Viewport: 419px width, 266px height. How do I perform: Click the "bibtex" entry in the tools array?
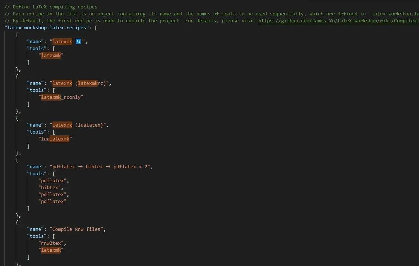coord(50,187)
